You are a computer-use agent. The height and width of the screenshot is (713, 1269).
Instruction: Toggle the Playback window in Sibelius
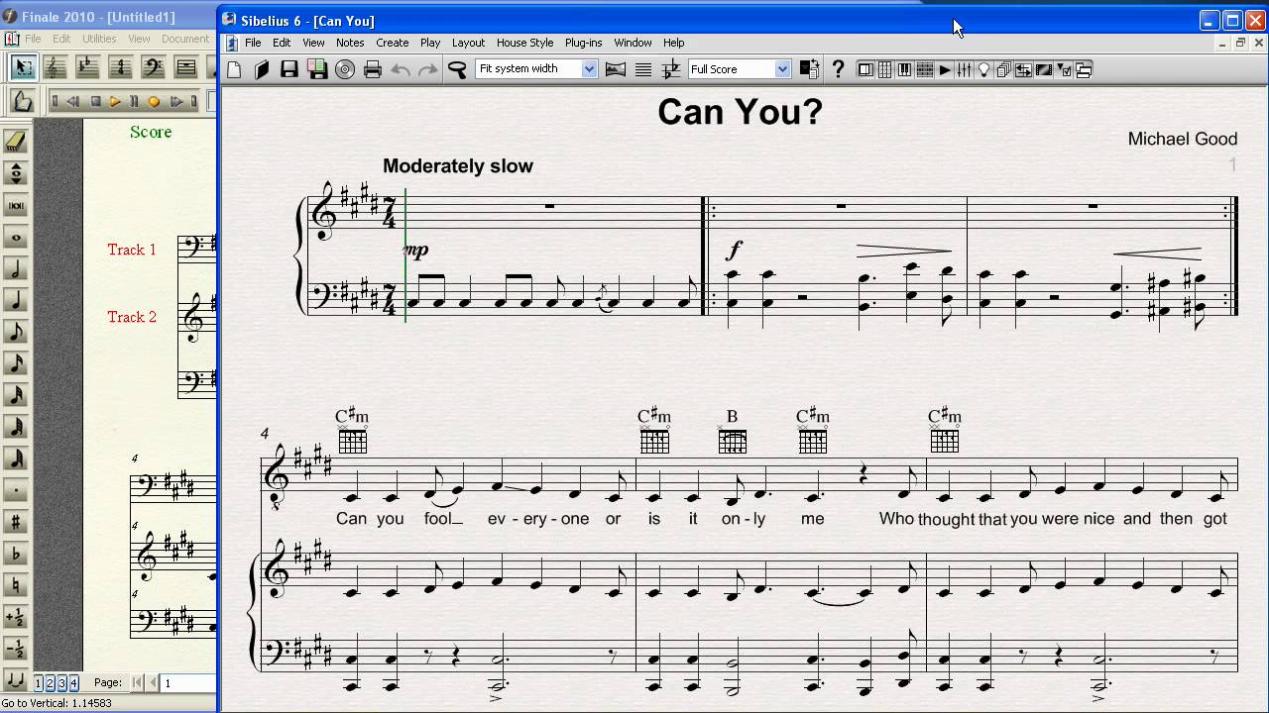[945, 69]
